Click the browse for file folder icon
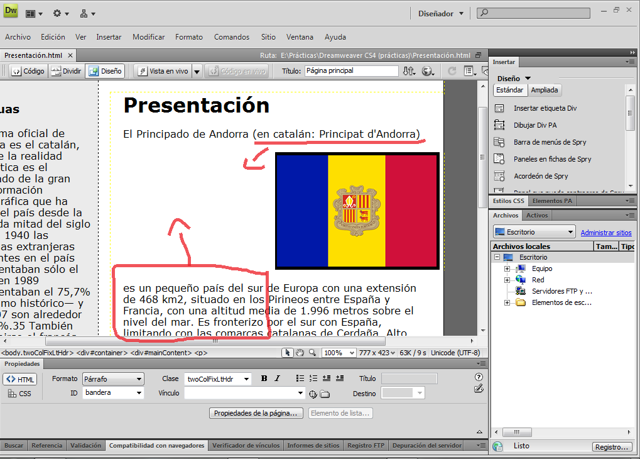This screenshot has height=459, width=640. [325, 394]
